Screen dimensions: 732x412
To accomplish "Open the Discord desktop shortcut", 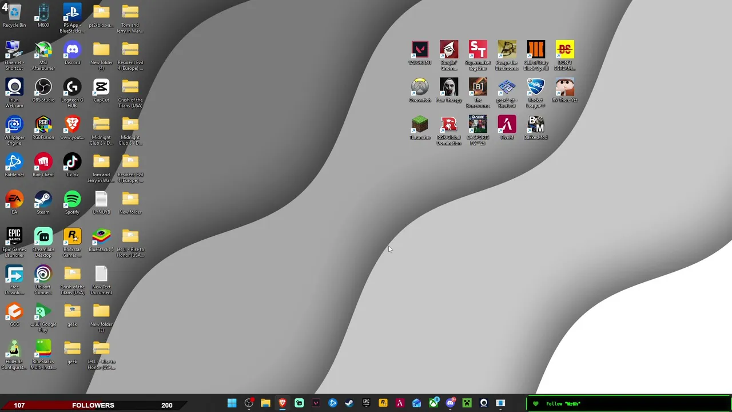I will coord(72,53).
